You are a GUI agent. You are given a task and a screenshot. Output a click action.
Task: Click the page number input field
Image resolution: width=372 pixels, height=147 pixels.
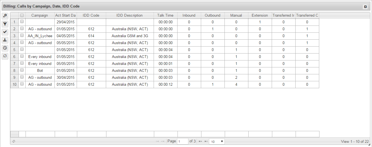(x=183, y=141)
